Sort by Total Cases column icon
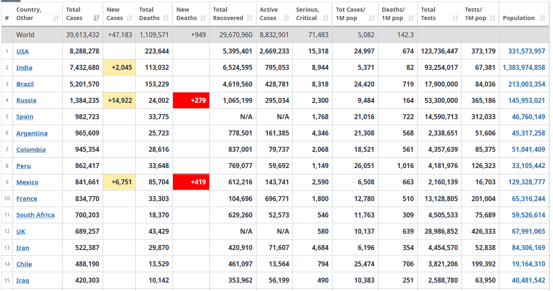This screenshot has height=291, width=553. pos(96,18)
